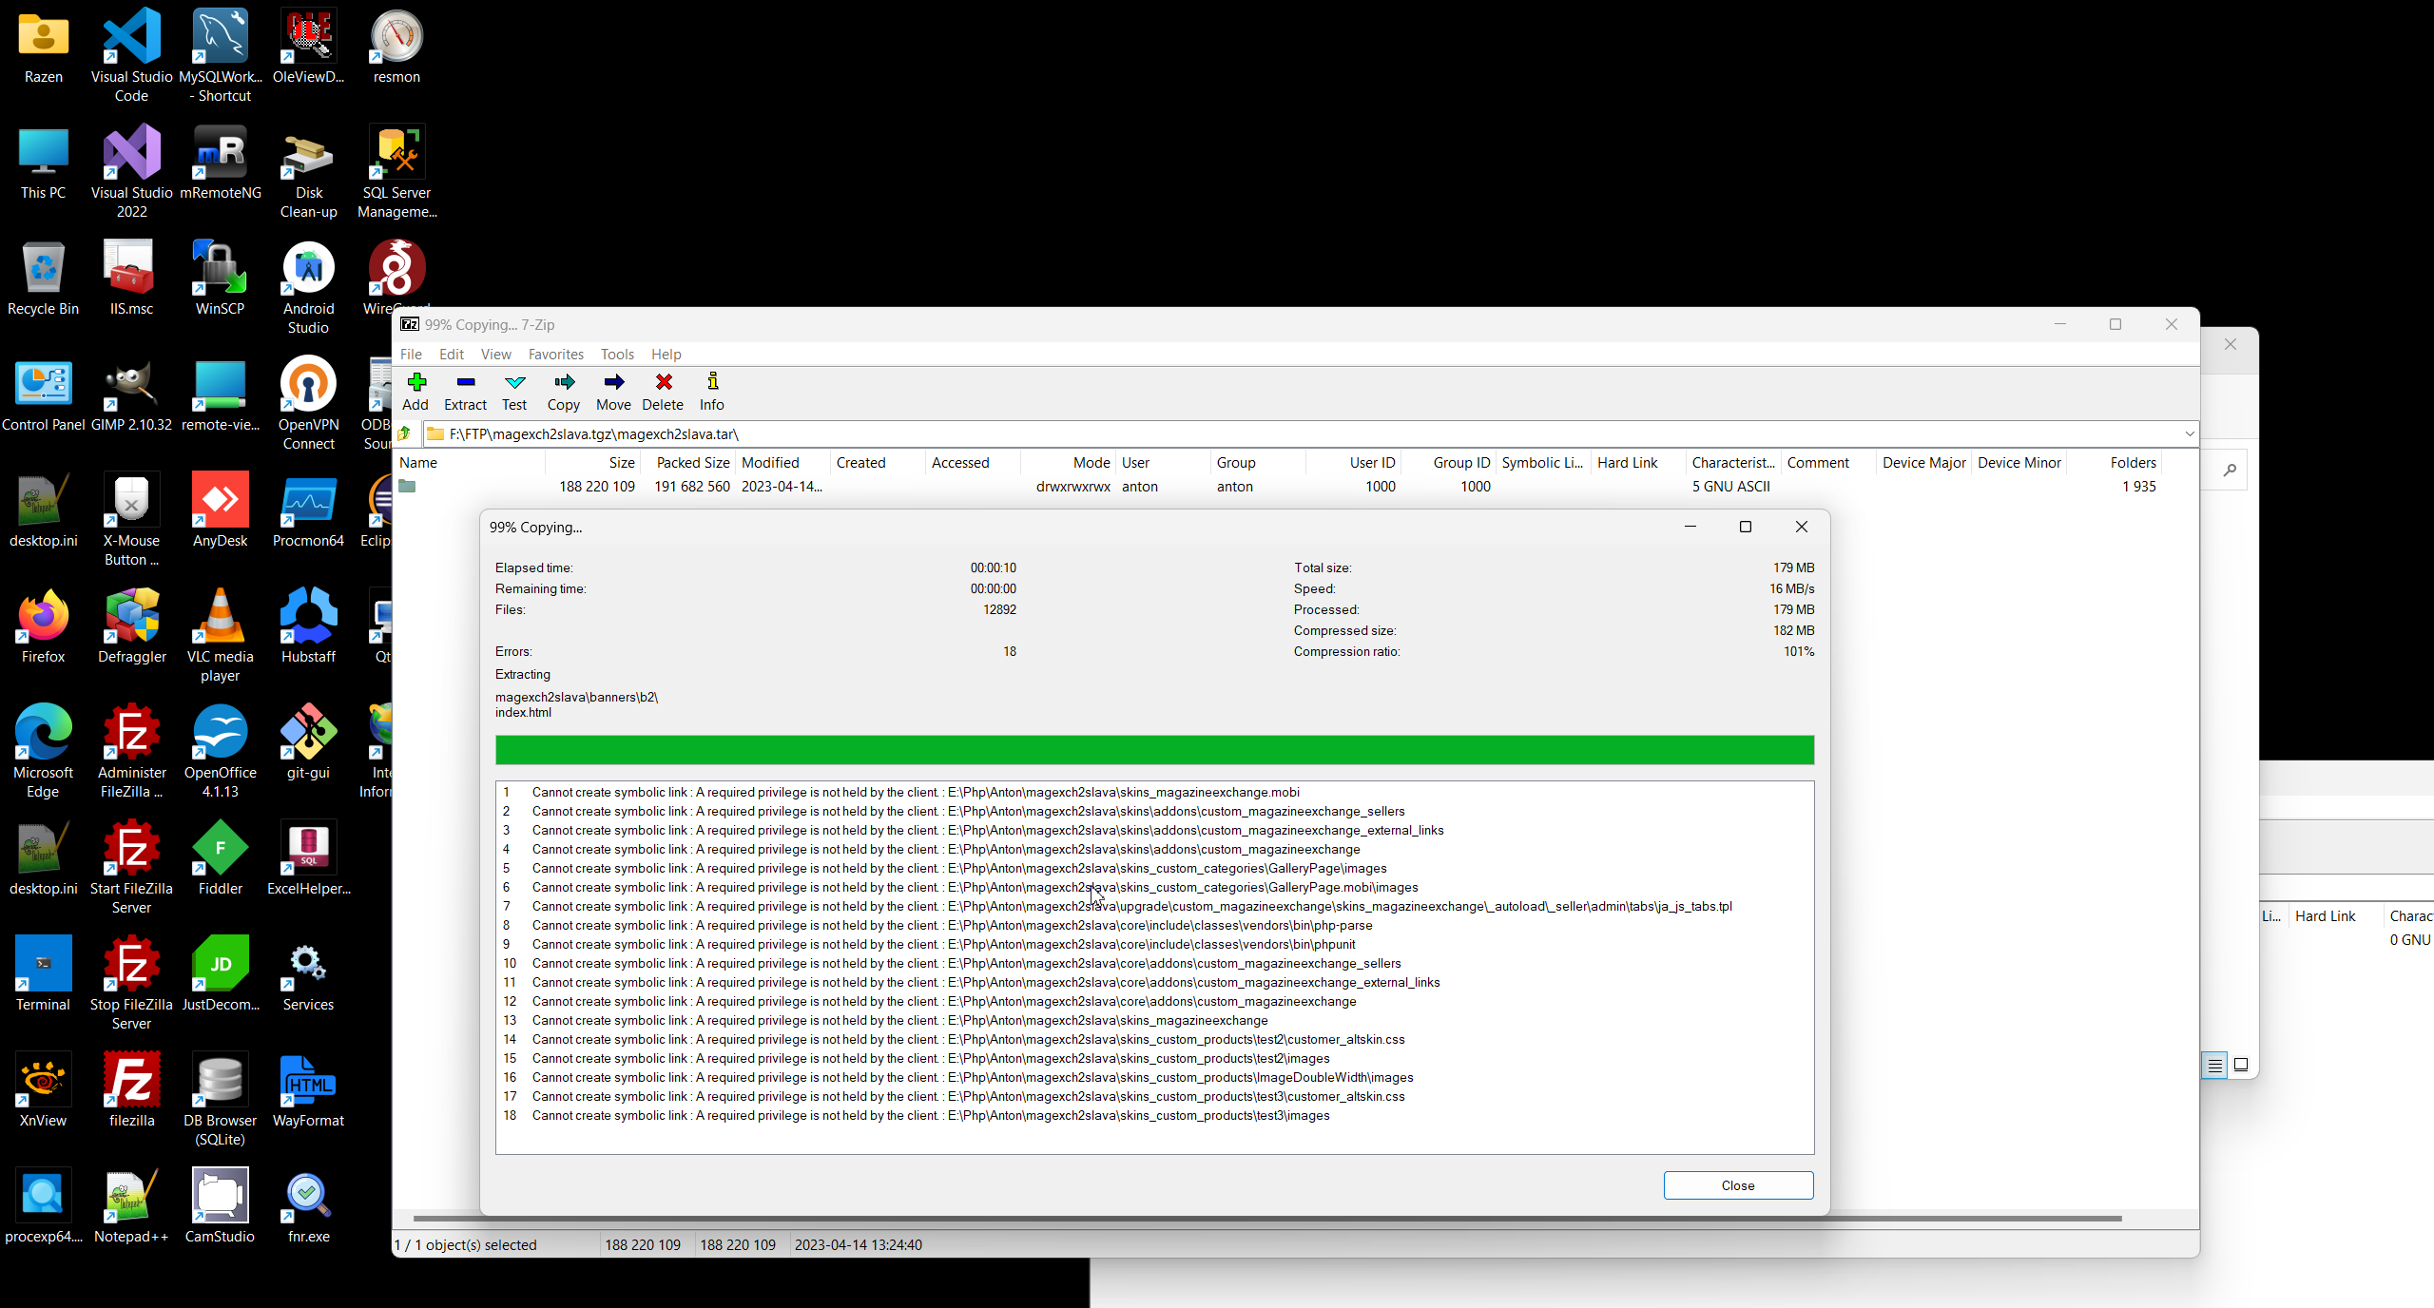Click the Copy toolbar icon

(x=564, y=391)
